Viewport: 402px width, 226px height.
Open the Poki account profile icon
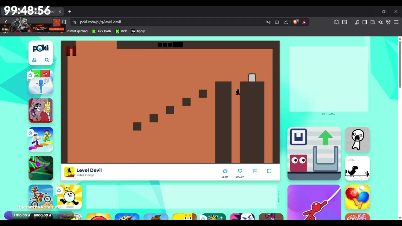(x=35, y=60)
